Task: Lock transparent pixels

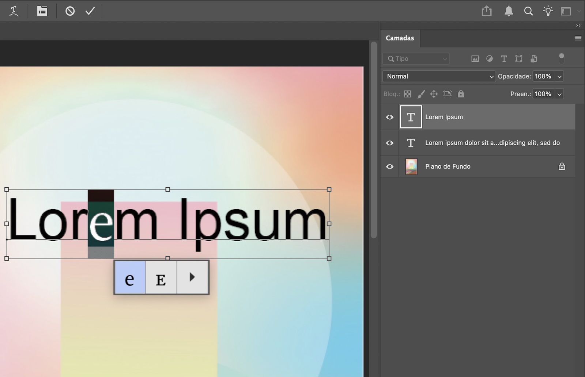Action: click(407, 94)
